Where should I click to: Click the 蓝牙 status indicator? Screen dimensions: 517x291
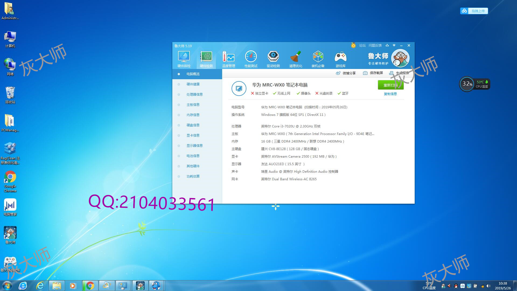click(343, 93)
